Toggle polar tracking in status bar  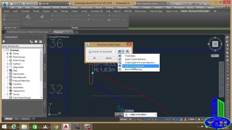coord(146,119)
